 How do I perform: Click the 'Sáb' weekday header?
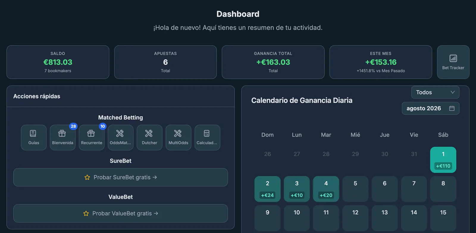[443, 135]
